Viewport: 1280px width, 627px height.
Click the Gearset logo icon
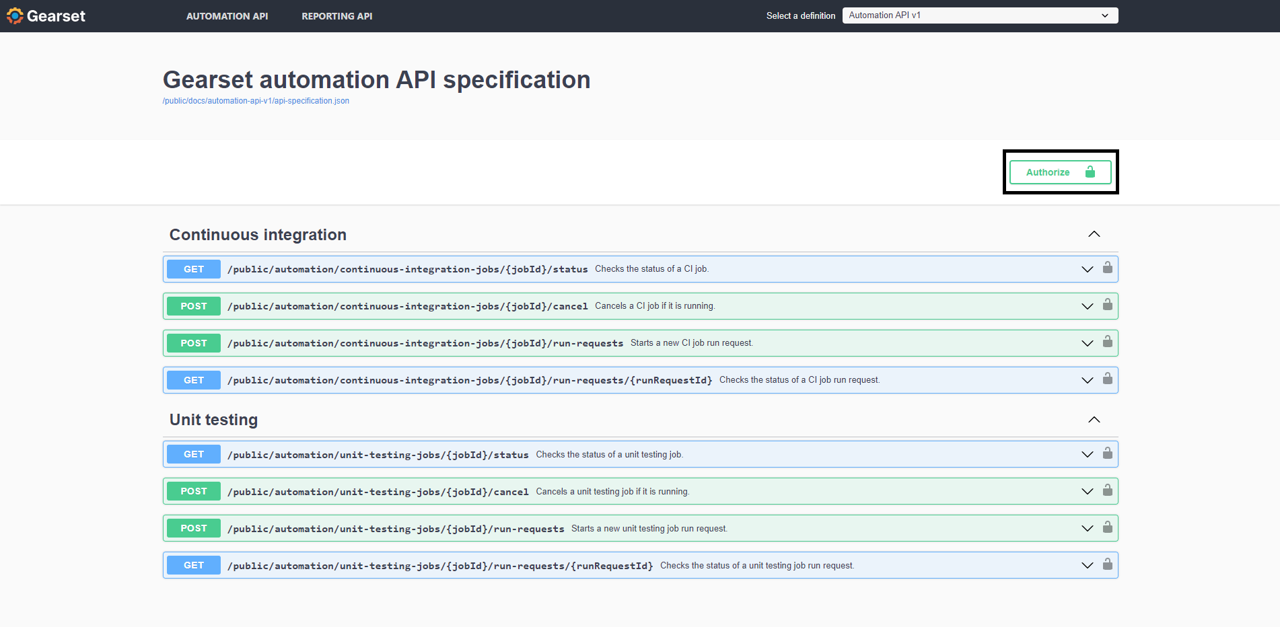[15, 16]
